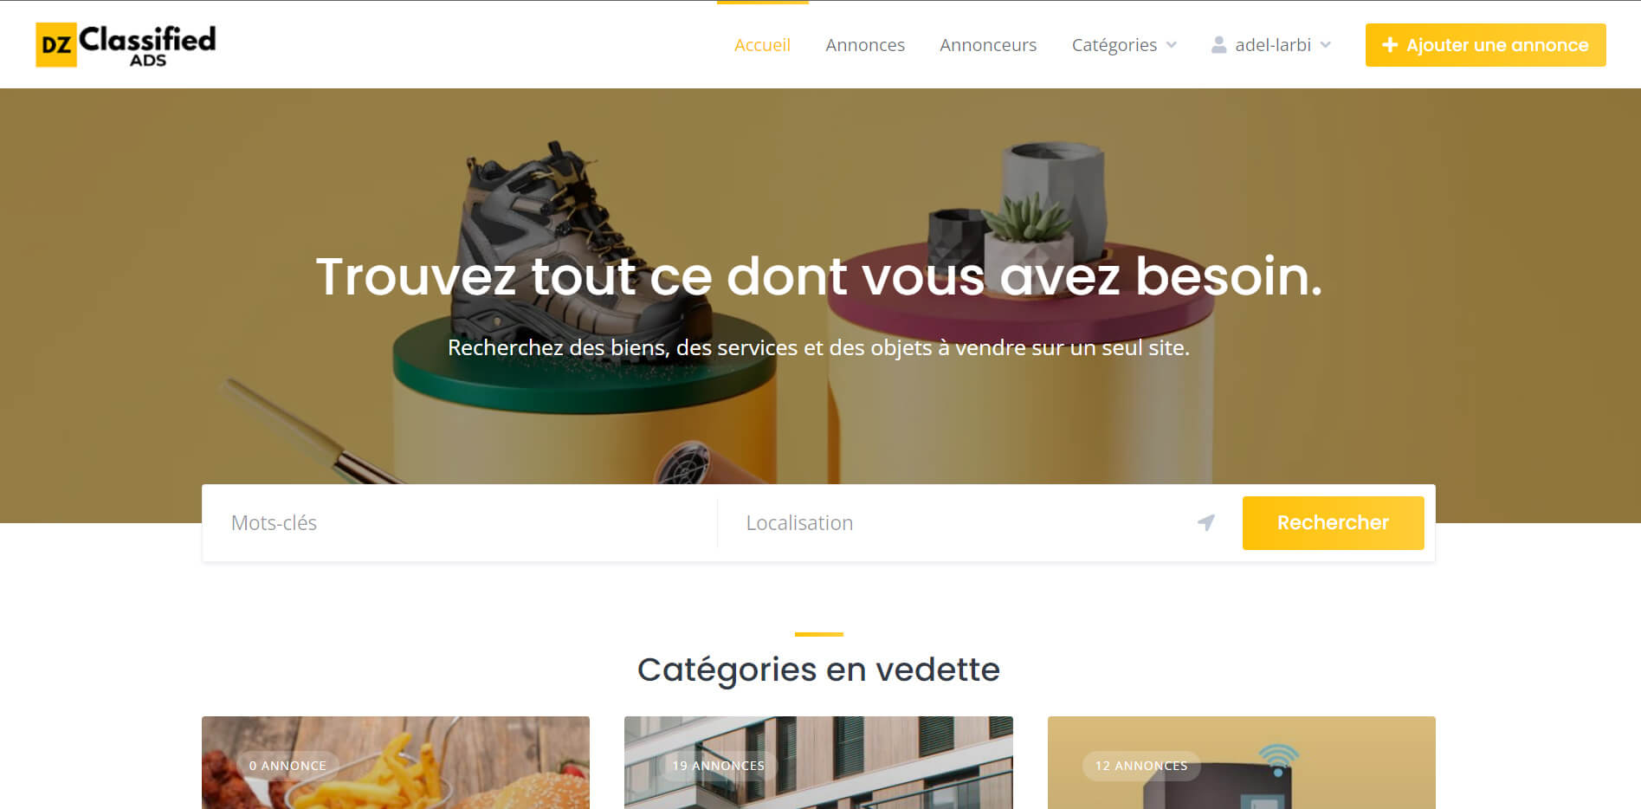The image size is (1641, 809).
Task: Click the 19 ANNONCES badge
Action: tap(718, 766)
